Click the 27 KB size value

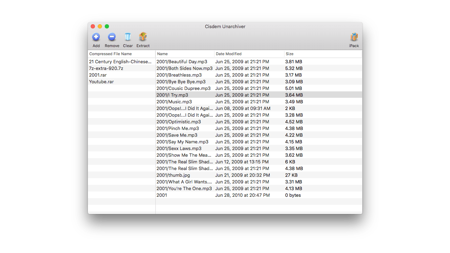tap(291, 175)
